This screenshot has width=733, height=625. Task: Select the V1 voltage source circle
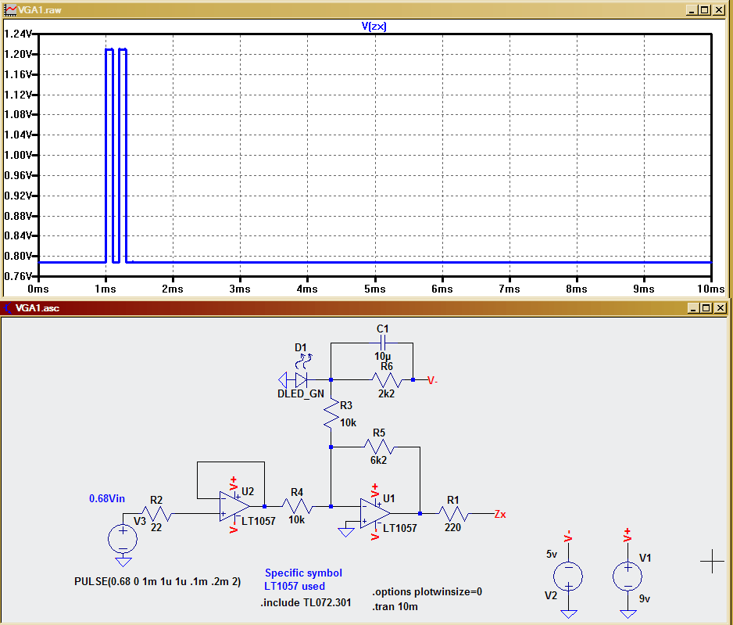pos(628,576)
